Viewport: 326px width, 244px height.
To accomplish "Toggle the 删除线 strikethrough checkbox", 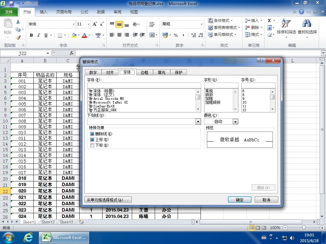I will 92,134.
